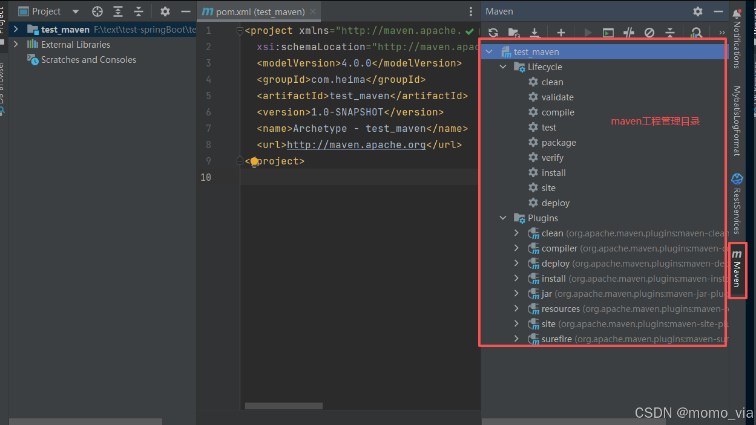756x425 pixels.
Task: Collapse the Lifecycle node
Action: (503, 67)
